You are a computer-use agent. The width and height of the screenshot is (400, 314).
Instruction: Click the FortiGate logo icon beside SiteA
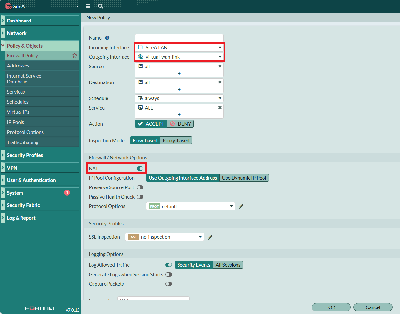(x=8, y=6)
